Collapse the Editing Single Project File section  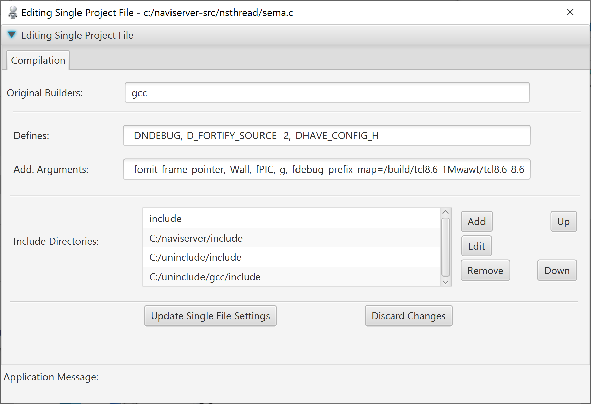[x=12, y=35]
